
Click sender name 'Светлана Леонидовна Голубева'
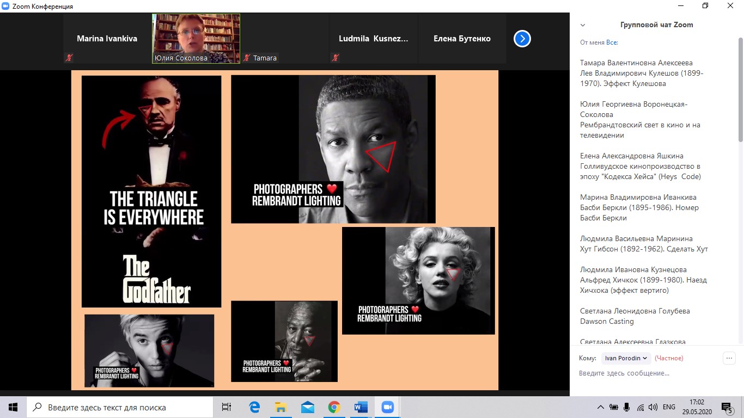[635, 311]
